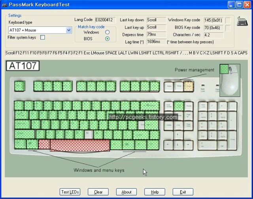This screenshot has height=199, width=253.
Task: Click the F12 key on the keyboard image
Action: (x=155, y=86)
